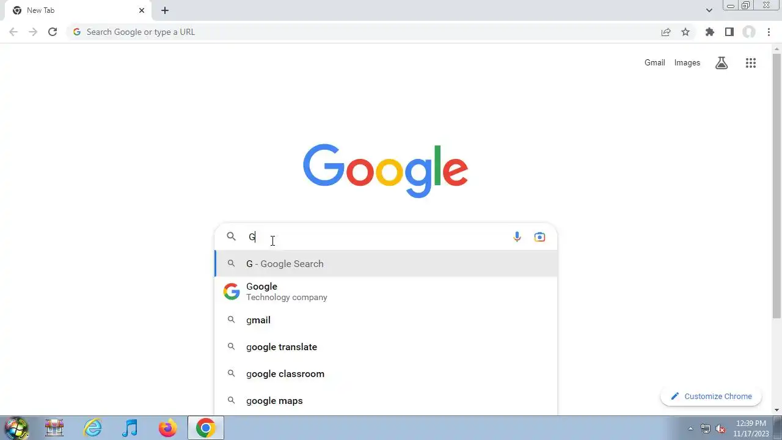Choose the google translate suggestion
The width and height of the screenshot is (782, 440).
point(386,347)
